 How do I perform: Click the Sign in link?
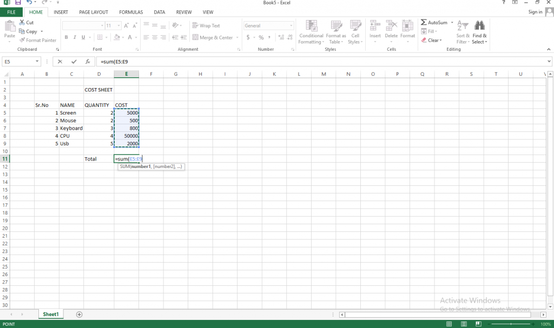click(x=535, y=12)
